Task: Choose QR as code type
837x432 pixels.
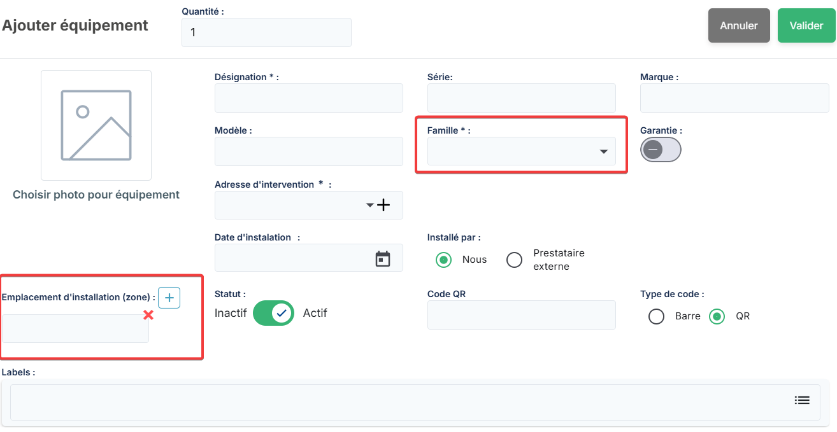Action: pyautogui.click(x=717, y=316)
